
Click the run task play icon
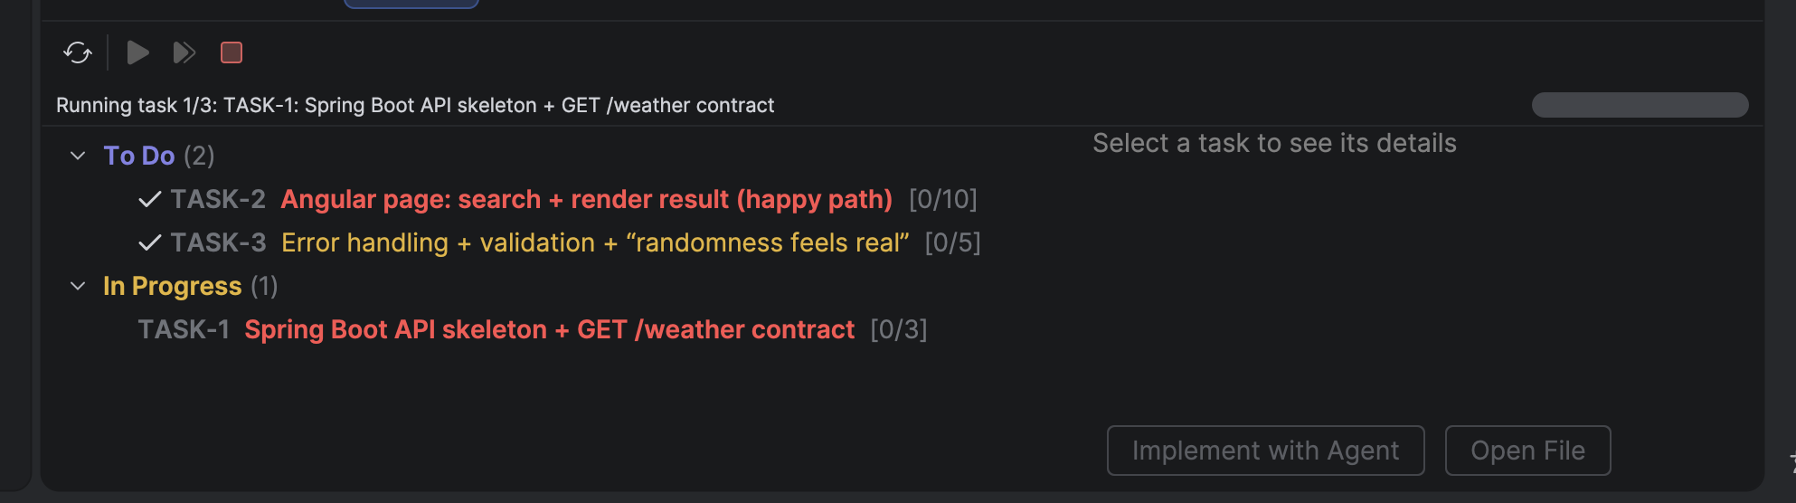(x=137, y=52)
